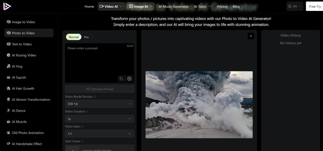Click the AI Dance sidebar icon
This screenshot has height=151, width=323.
(x=9, y=111)
